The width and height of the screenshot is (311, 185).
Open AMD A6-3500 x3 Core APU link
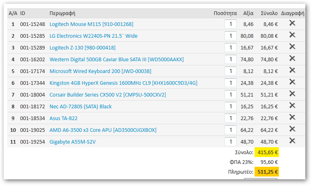pos(103,130)
